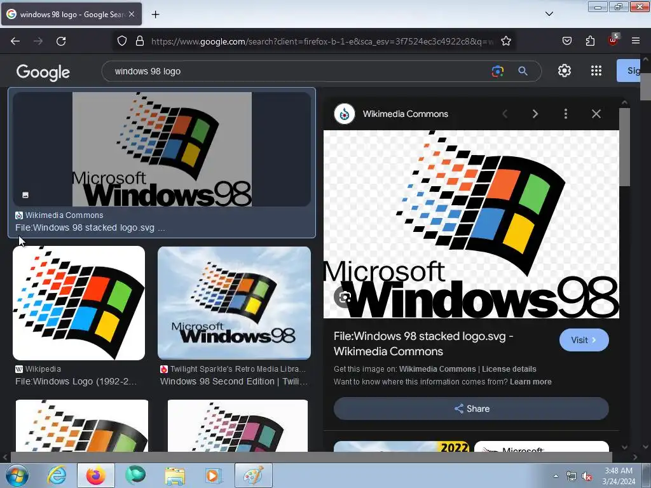Open the Windows Start menu
The width and height of the screenshot is (651, 488).
click(x=17, y=475)
